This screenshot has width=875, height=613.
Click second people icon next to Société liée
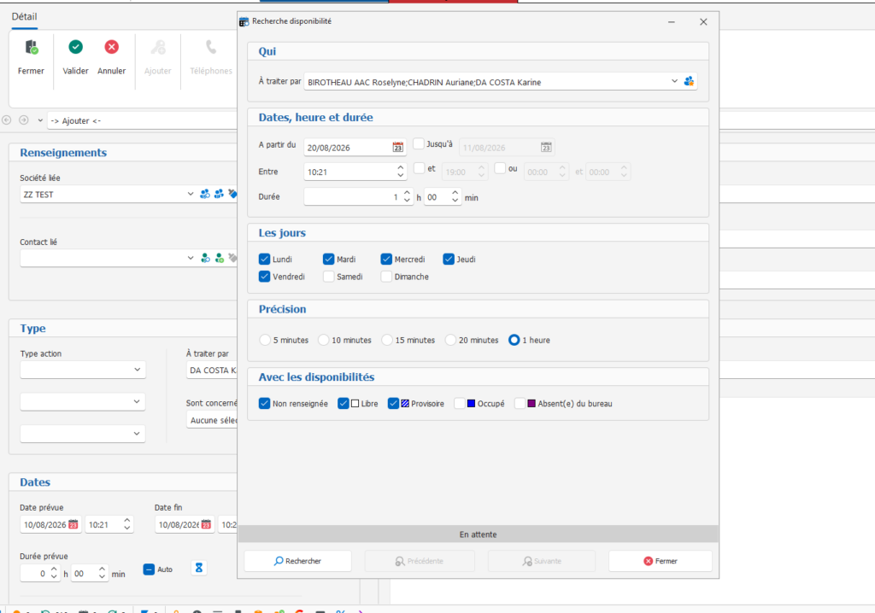tap(219, 194)
